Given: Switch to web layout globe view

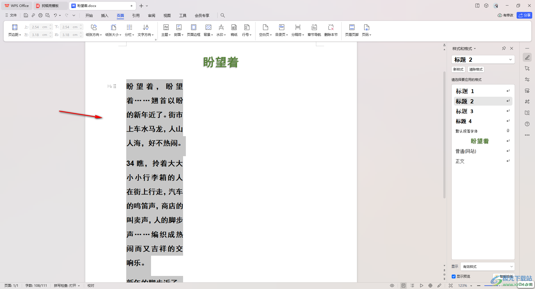Looking at the screenshot, I should point(431,285).
